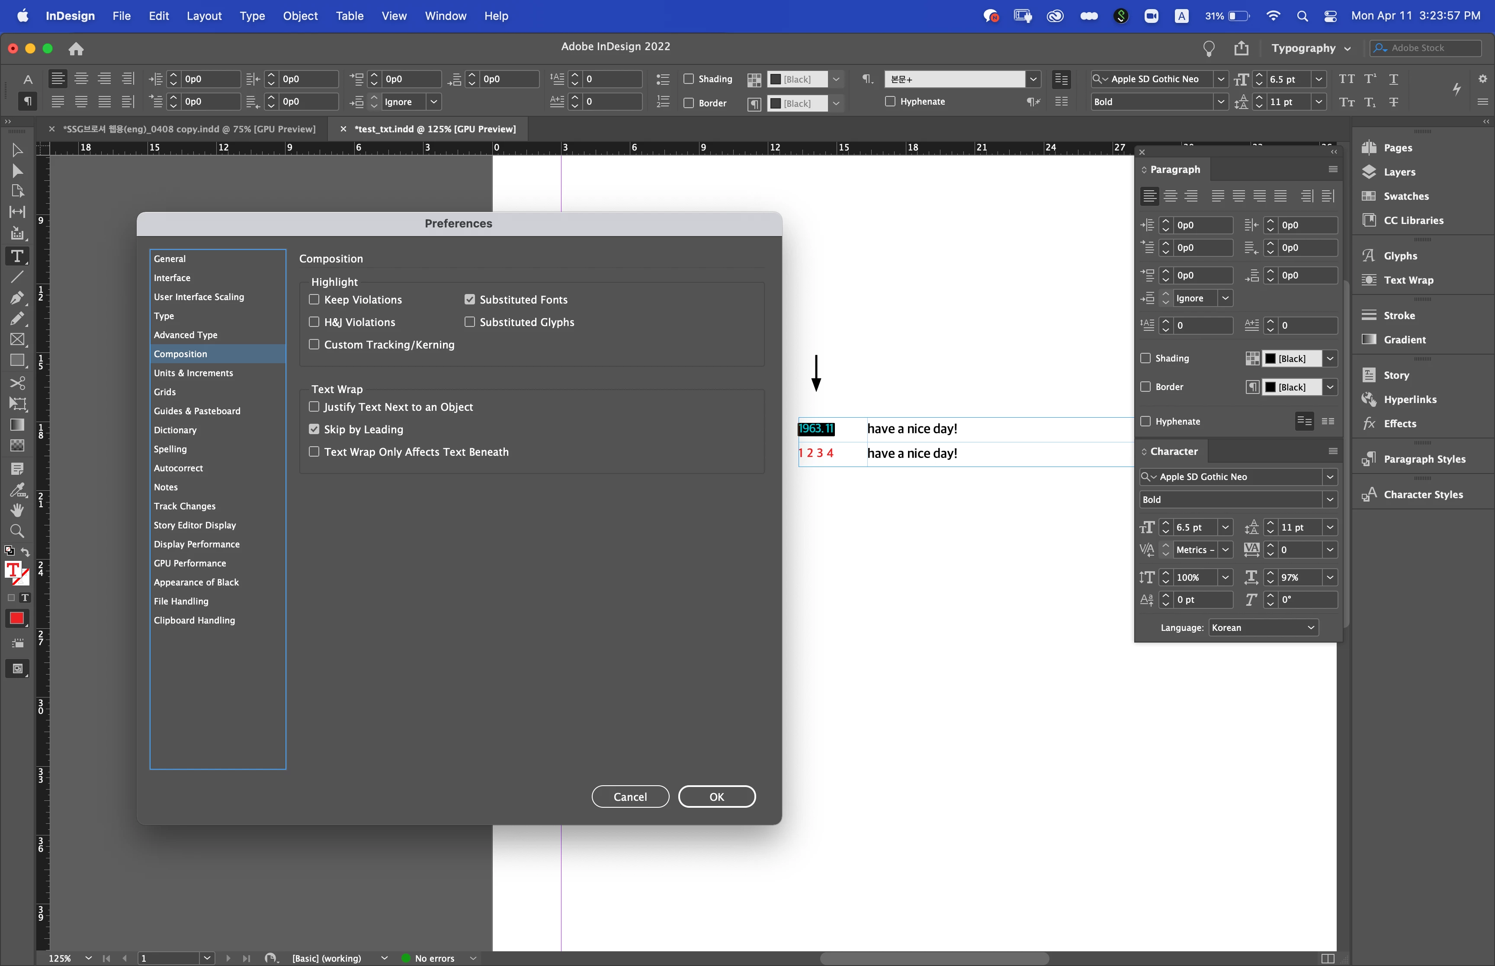Open the Text Wrap panel
The height and width of the screenshot is (966, 1495).
point(1408,280)
